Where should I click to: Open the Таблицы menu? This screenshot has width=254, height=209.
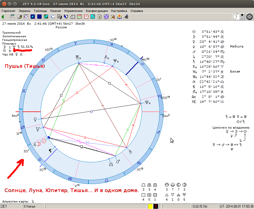pos(40,11)
